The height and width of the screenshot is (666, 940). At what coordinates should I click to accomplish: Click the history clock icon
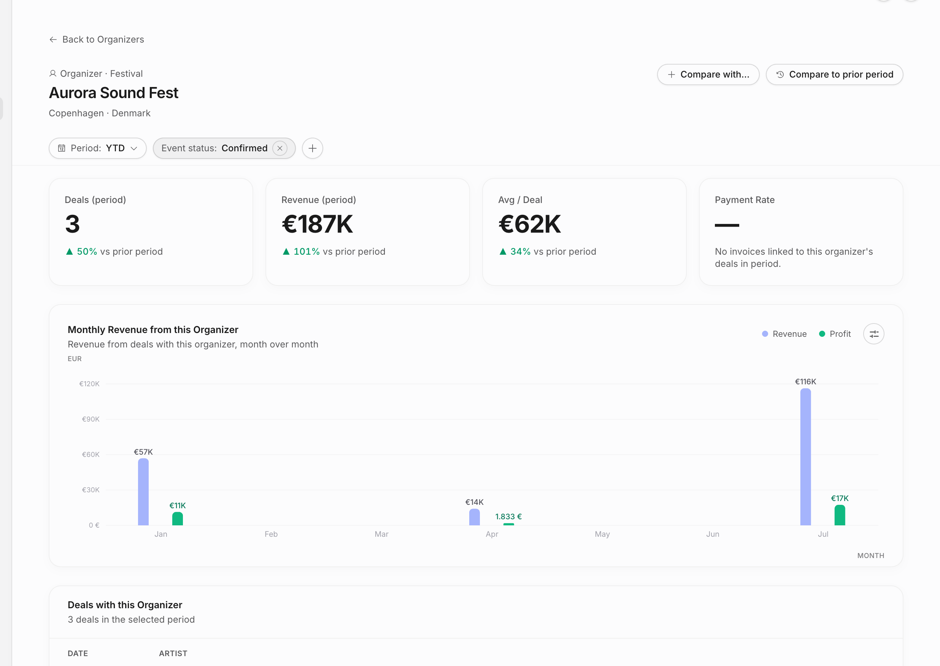[x=780, y=74]
